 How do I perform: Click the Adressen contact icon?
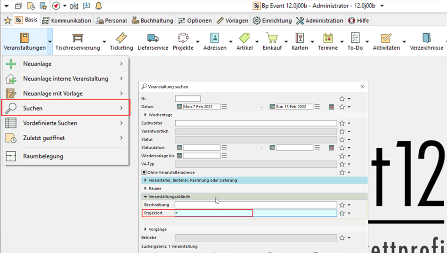[x=215, y=38]
